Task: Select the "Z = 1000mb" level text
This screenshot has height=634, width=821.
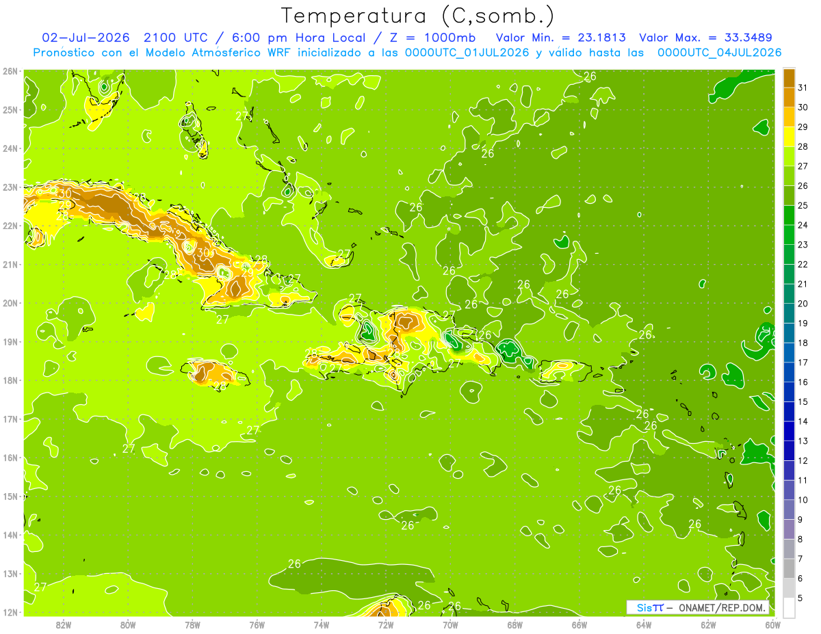Action: point(433,38)
